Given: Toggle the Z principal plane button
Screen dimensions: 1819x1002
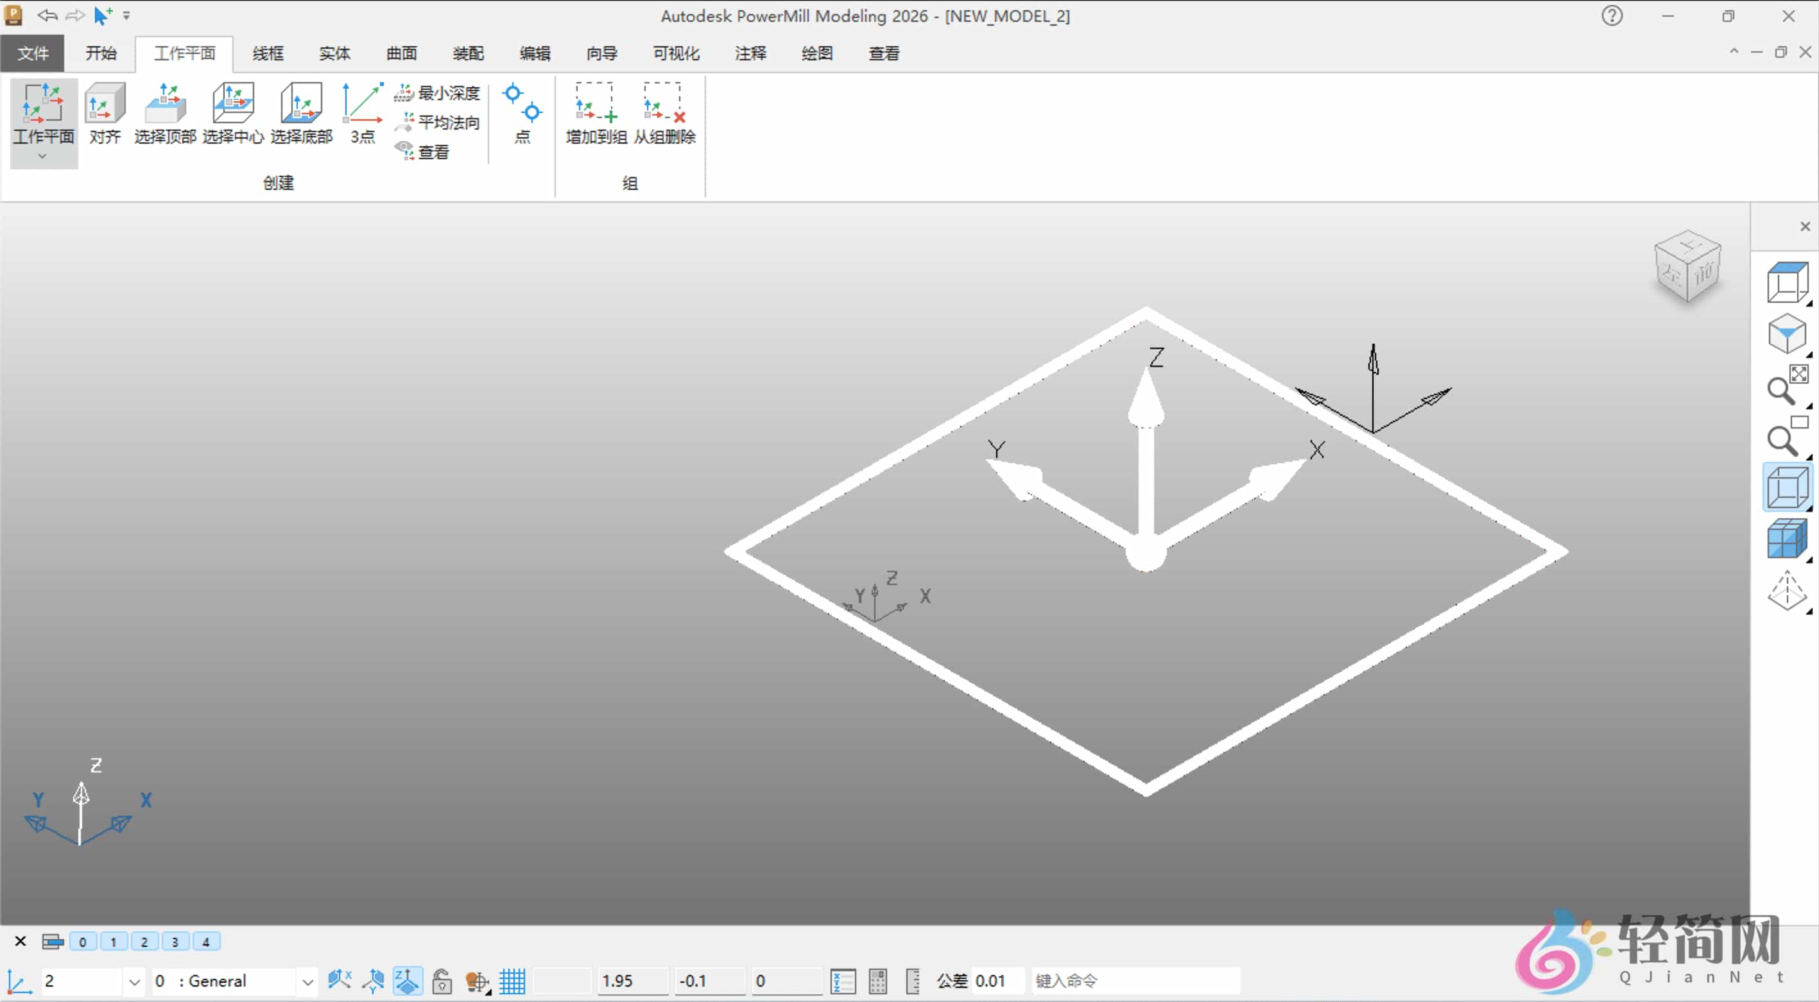Looking at the screenshot, I should pos(408,981).
